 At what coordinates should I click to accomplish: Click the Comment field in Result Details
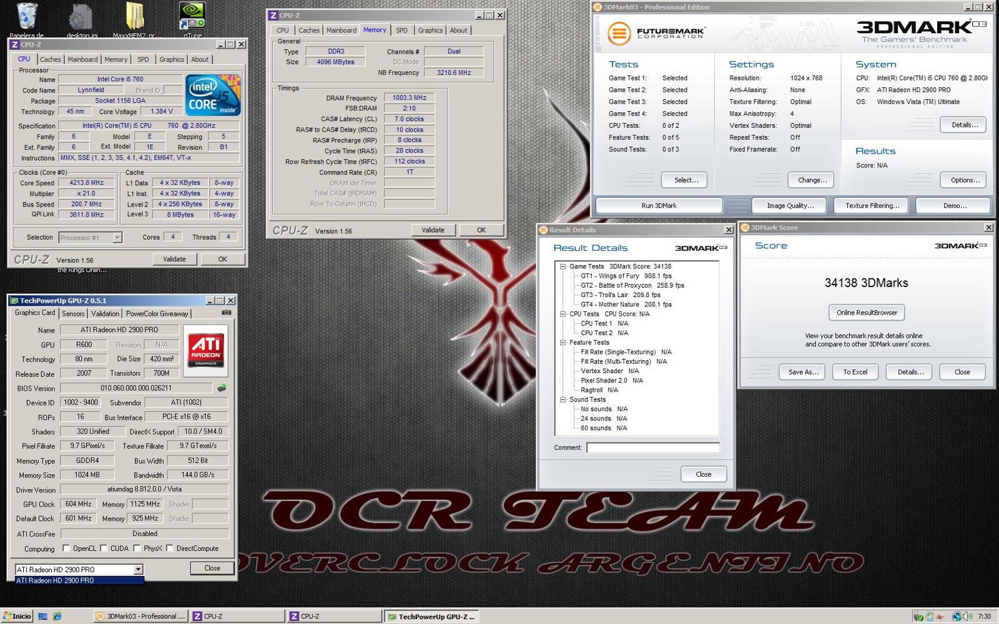click(653, 447)
